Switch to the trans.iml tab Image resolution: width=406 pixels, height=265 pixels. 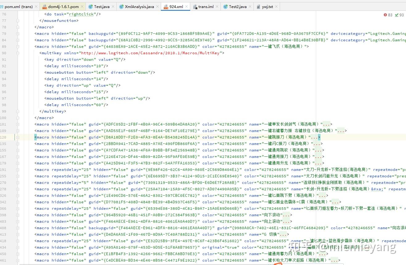(x=206, y=6)
